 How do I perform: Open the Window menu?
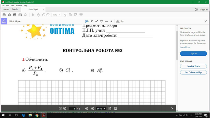click(x=19, y=6)
